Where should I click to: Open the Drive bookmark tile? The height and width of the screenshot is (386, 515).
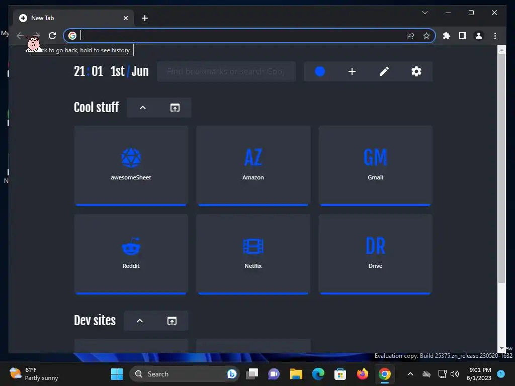tap(375, 254)
